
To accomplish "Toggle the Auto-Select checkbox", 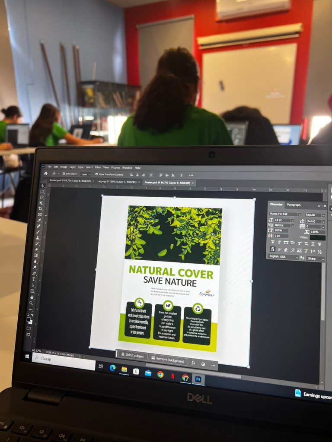I will coord(63,174).
